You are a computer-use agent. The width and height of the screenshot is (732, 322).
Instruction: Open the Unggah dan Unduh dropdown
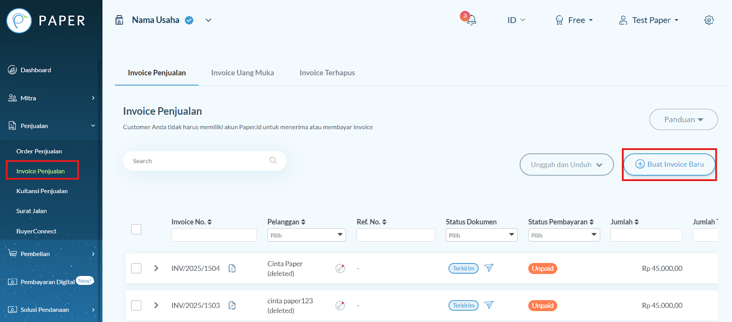566,164
